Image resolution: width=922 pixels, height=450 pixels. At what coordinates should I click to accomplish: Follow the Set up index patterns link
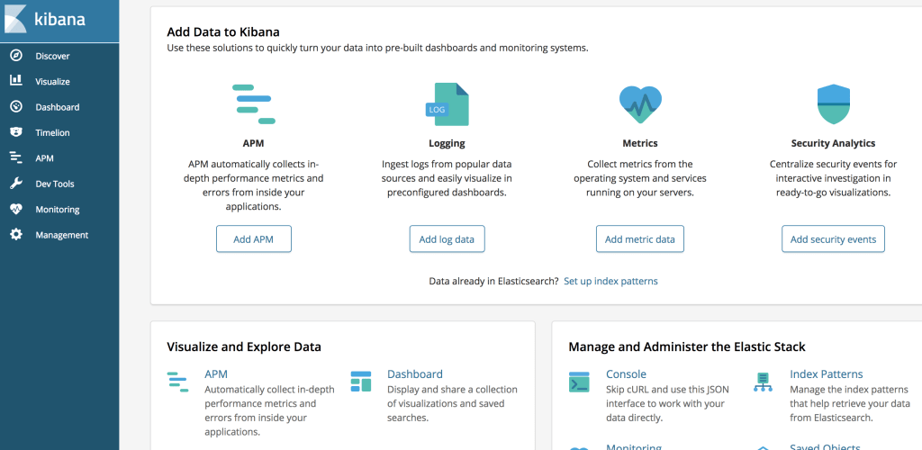click(x=610, y=281)
